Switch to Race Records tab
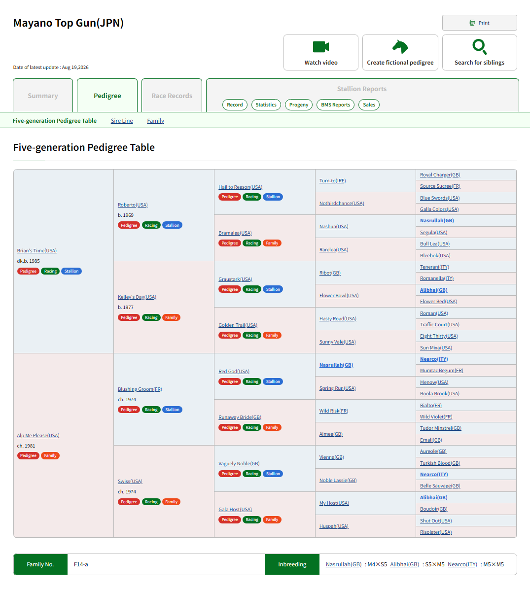This screenshot has width=530, height=589. point(172,96)
